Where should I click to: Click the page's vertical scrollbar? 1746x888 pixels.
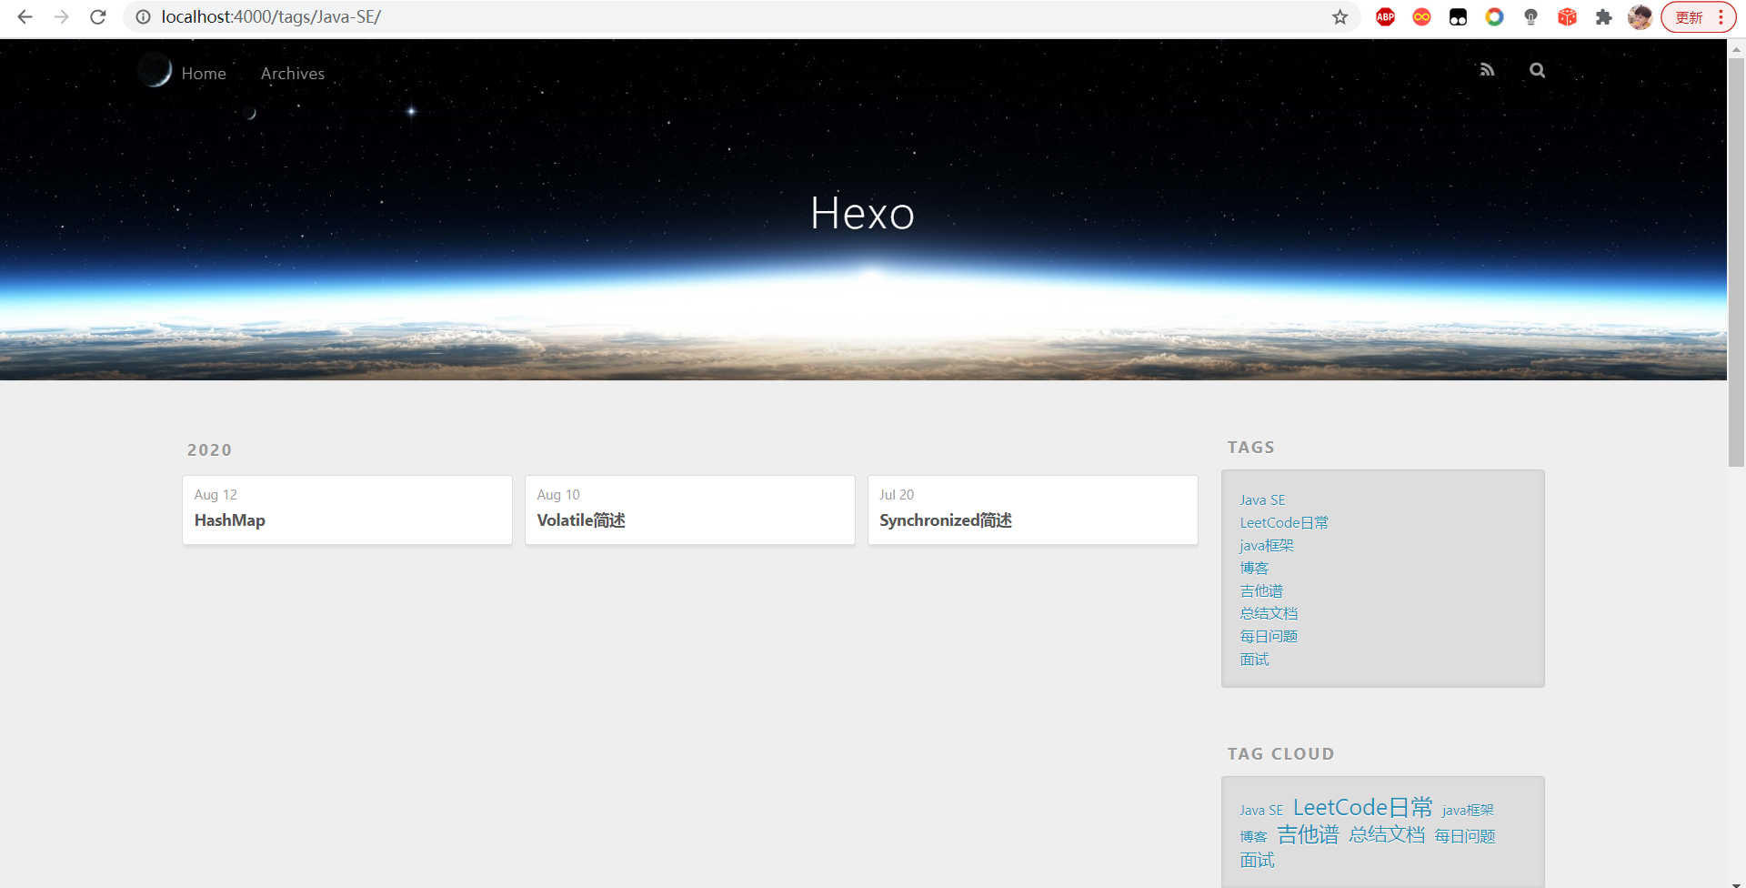(1736, 264)
